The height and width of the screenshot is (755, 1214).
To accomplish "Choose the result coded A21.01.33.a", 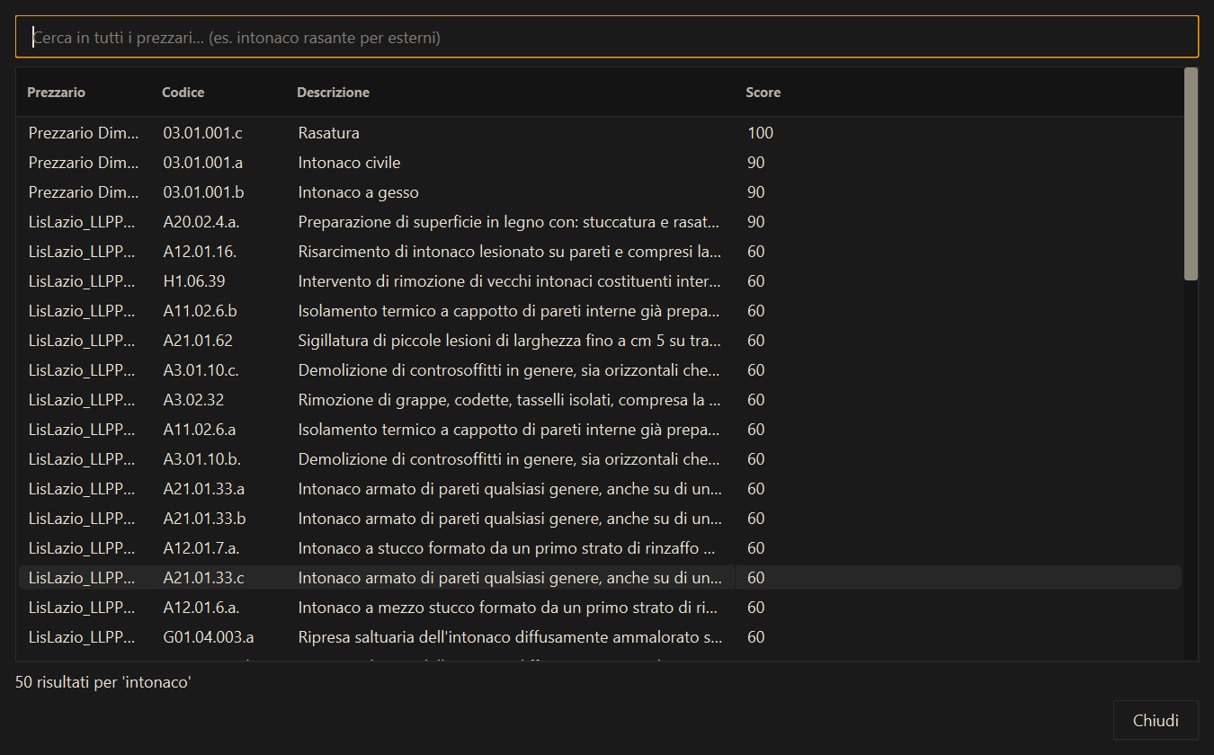I will point(600,489).
